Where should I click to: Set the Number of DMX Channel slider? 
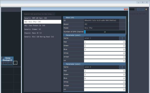[x=105, y=32]
